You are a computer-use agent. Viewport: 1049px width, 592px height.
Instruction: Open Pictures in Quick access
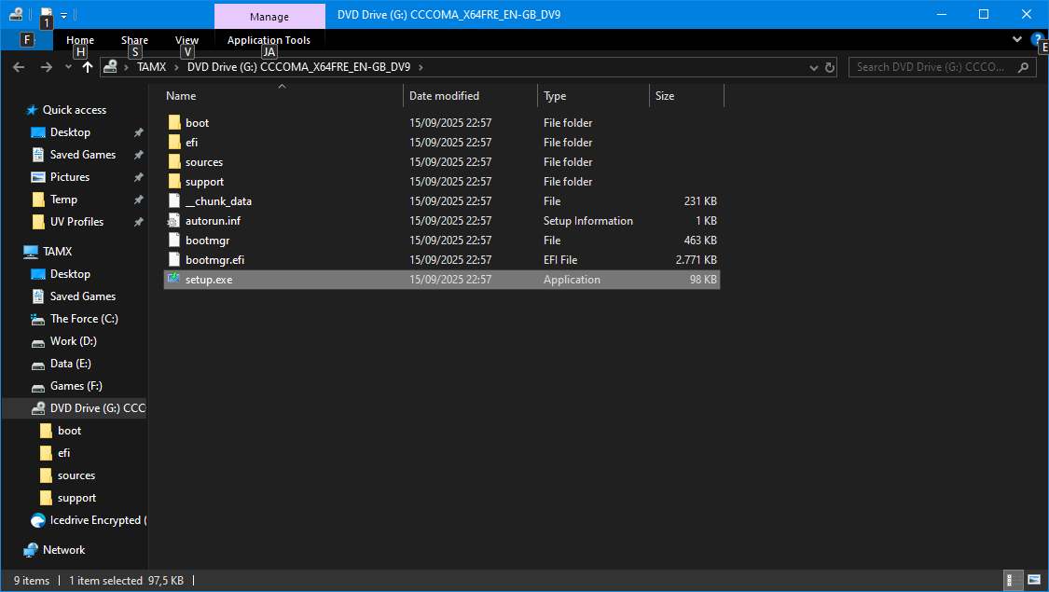pos(70,177)
